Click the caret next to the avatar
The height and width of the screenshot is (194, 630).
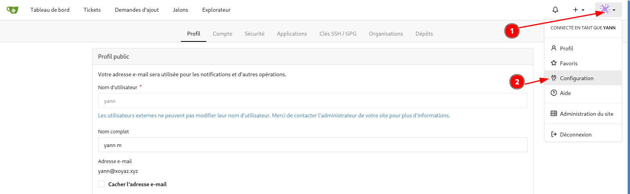pos(614,10)
